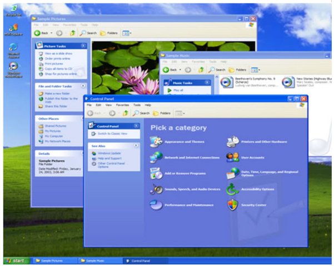Collapse the See Also sidebar section

[x=136, y=146]
